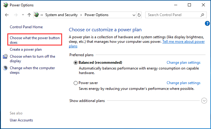
Task: Click the Search Control Panel field
Action: (172, 15)
